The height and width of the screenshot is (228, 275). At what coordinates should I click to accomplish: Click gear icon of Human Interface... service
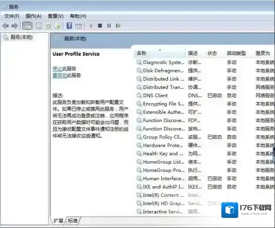tap(139, 178)
